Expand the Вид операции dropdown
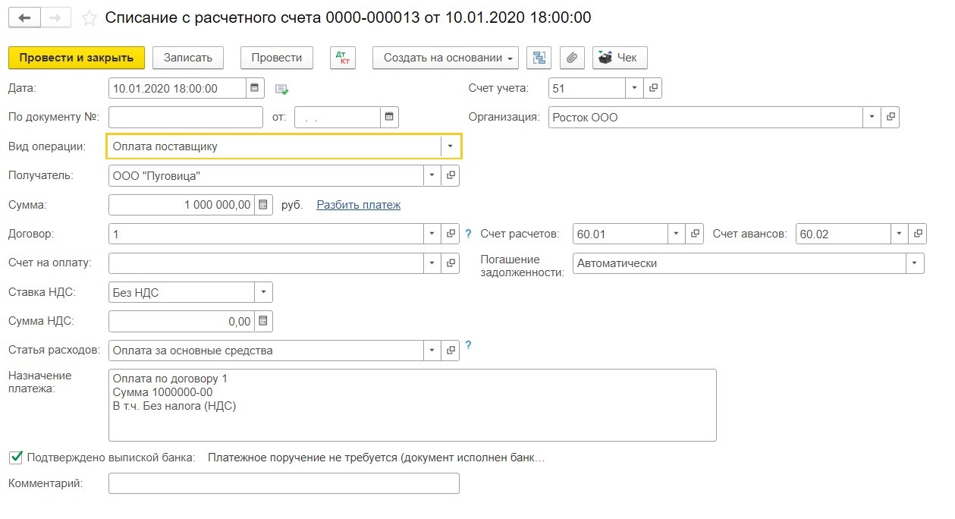 tap(451, 146)
